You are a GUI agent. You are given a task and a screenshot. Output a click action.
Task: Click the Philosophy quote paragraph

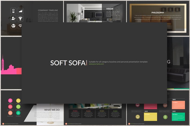(x=158, y=17)
